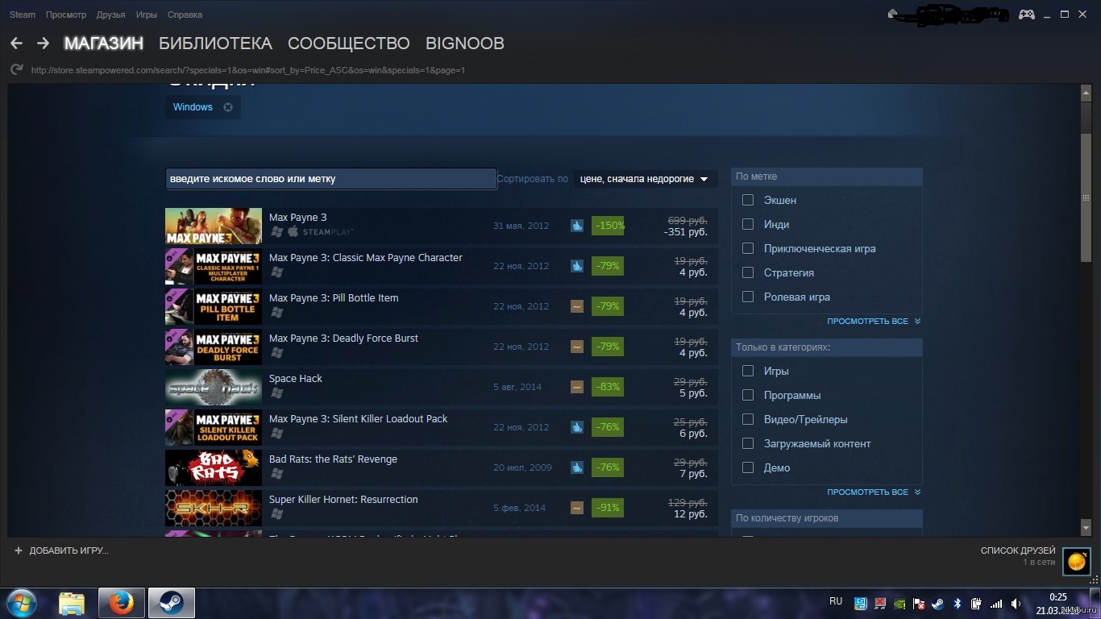This screenshot has width=1101, height=619.
Task: Open the Друзья menu
Action: point(110,15)
